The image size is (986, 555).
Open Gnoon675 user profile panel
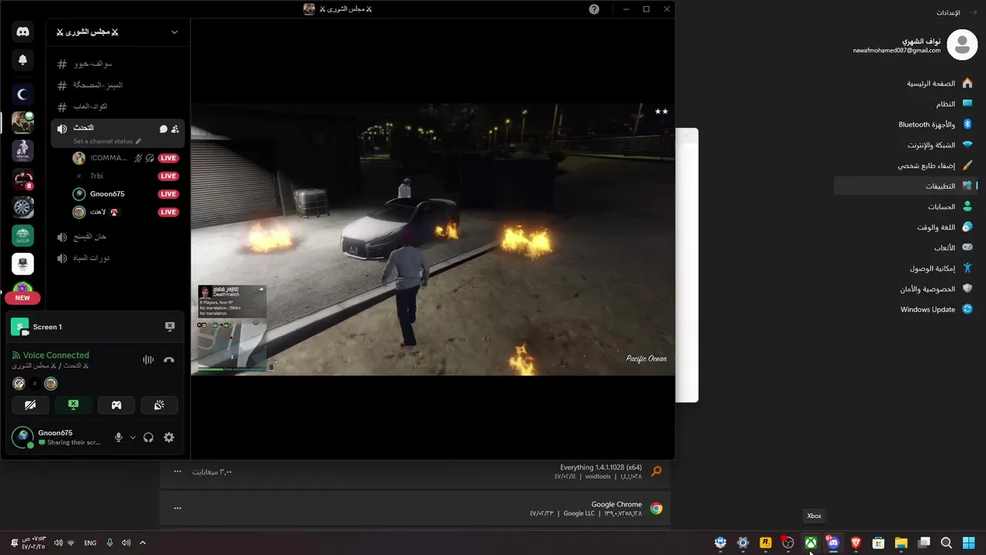pos(57,438)
